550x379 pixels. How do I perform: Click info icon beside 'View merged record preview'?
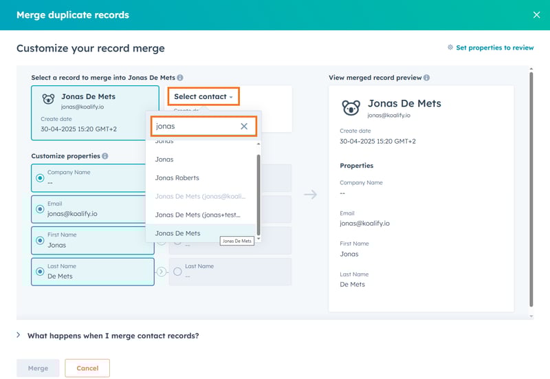426,78
